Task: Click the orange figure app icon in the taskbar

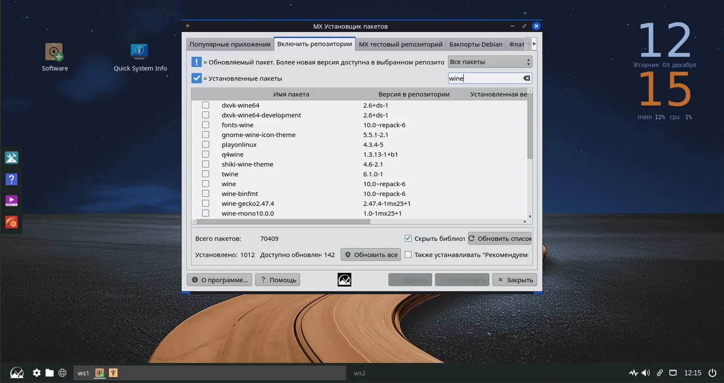Action: [x=113, y=373]
